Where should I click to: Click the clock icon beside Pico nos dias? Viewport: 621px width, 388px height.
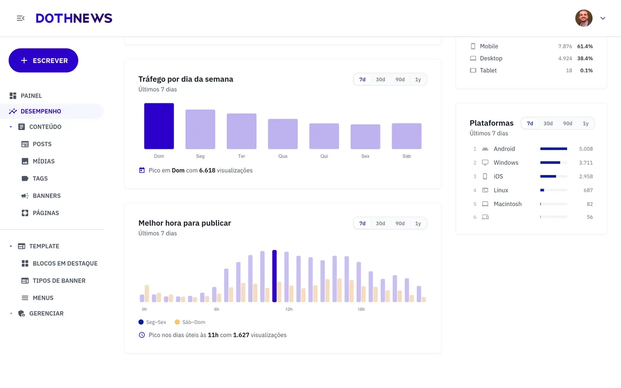pos(142,335)
